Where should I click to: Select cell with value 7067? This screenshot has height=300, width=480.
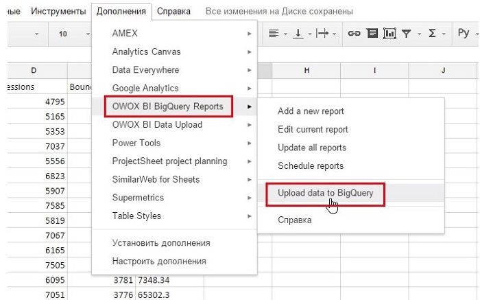(37, 235)
